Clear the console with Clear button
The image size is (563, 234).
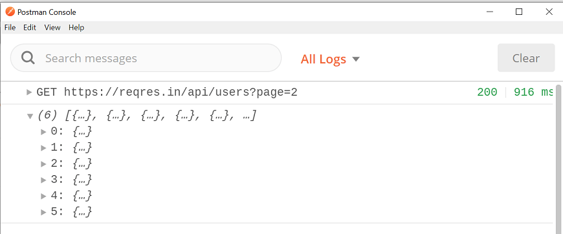[525, 58]
